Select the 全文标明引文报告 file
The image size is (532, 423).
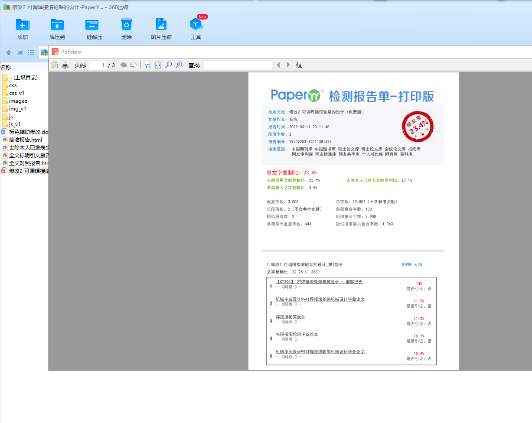click(25, 156)
